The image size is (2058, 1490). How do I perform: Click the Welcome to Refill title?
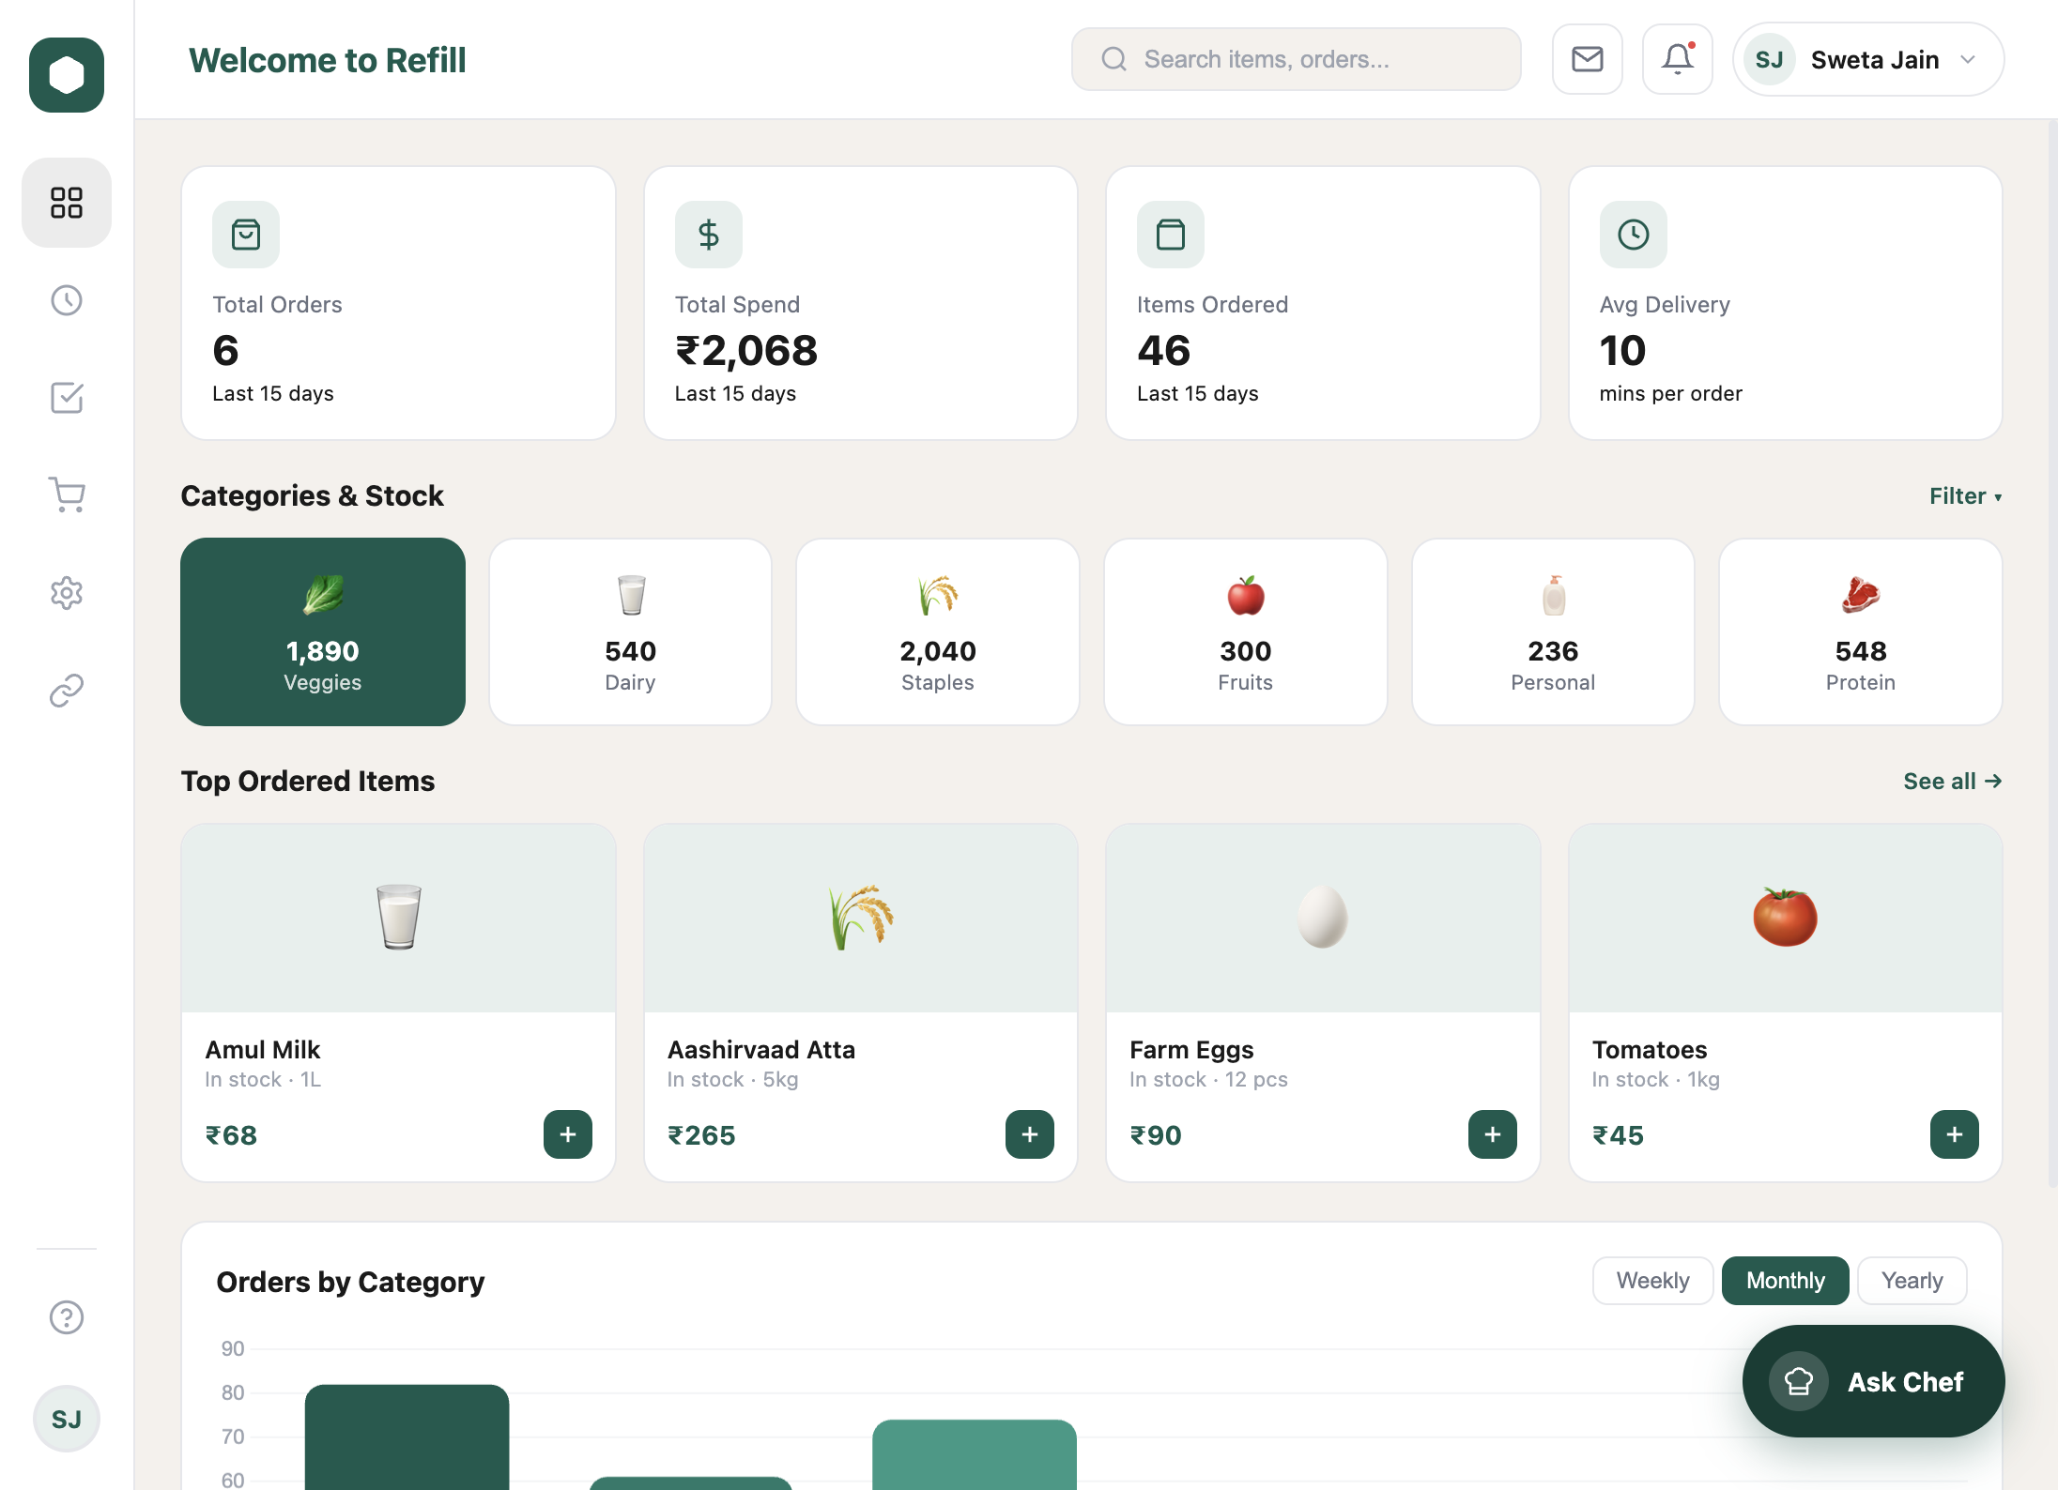328,60
